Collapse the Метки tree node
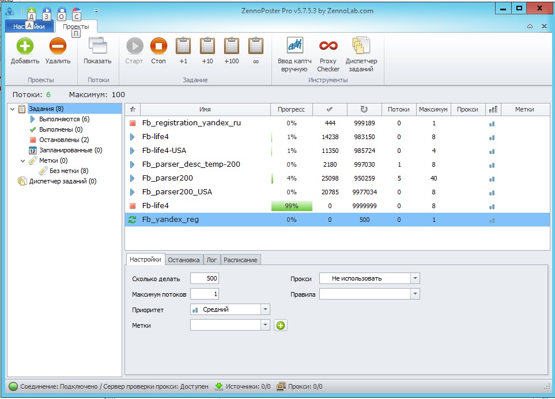 [x=24, y=161]
